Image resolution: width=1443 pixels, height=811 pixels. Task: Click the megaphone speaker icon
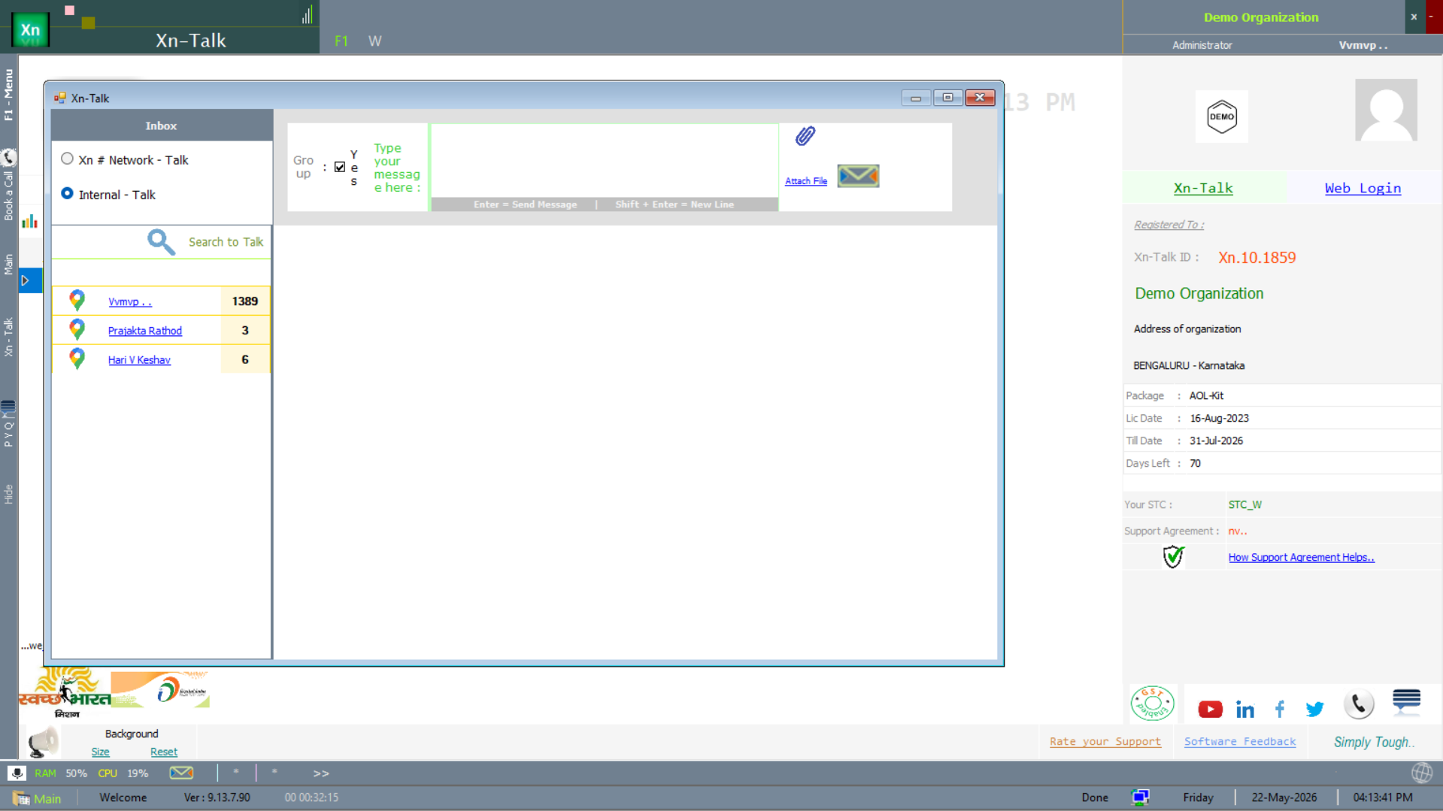point(43,743)
